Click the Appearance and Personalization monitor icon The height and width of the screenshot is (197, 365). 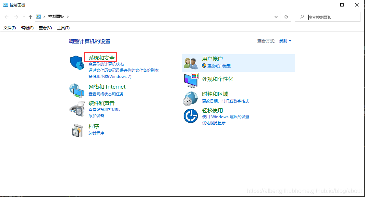[x=191, y=80]
